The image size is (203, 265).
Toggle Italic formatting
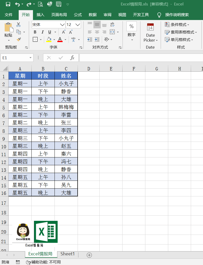click(42, 32)
